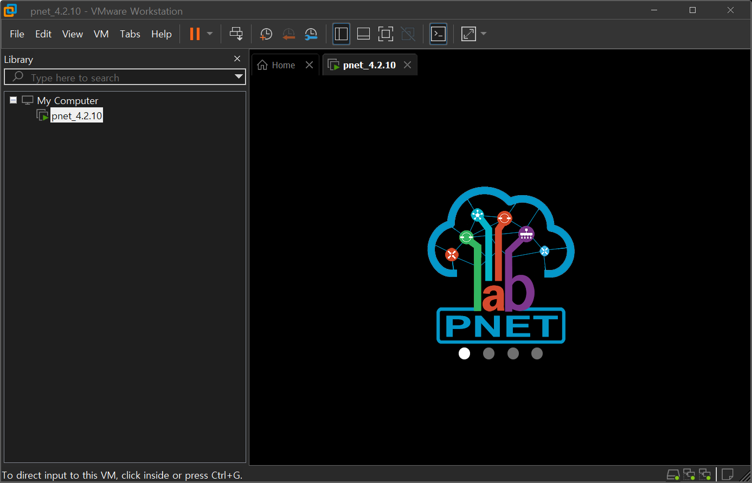Select My Computer in the library tree

tap(68, 100)
